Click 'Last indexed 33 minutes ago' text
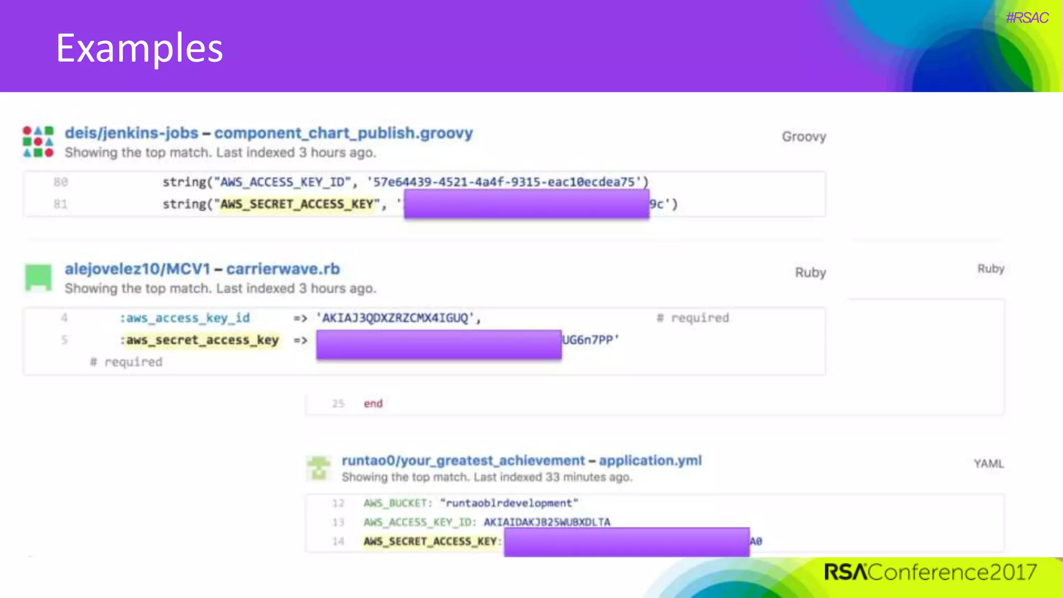The width and height of the screenshot is (1063, 598). (x=553, y=477)
